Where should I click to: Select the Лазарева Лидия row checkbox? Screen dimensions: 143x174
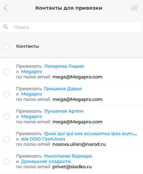[x=6, y=72]
